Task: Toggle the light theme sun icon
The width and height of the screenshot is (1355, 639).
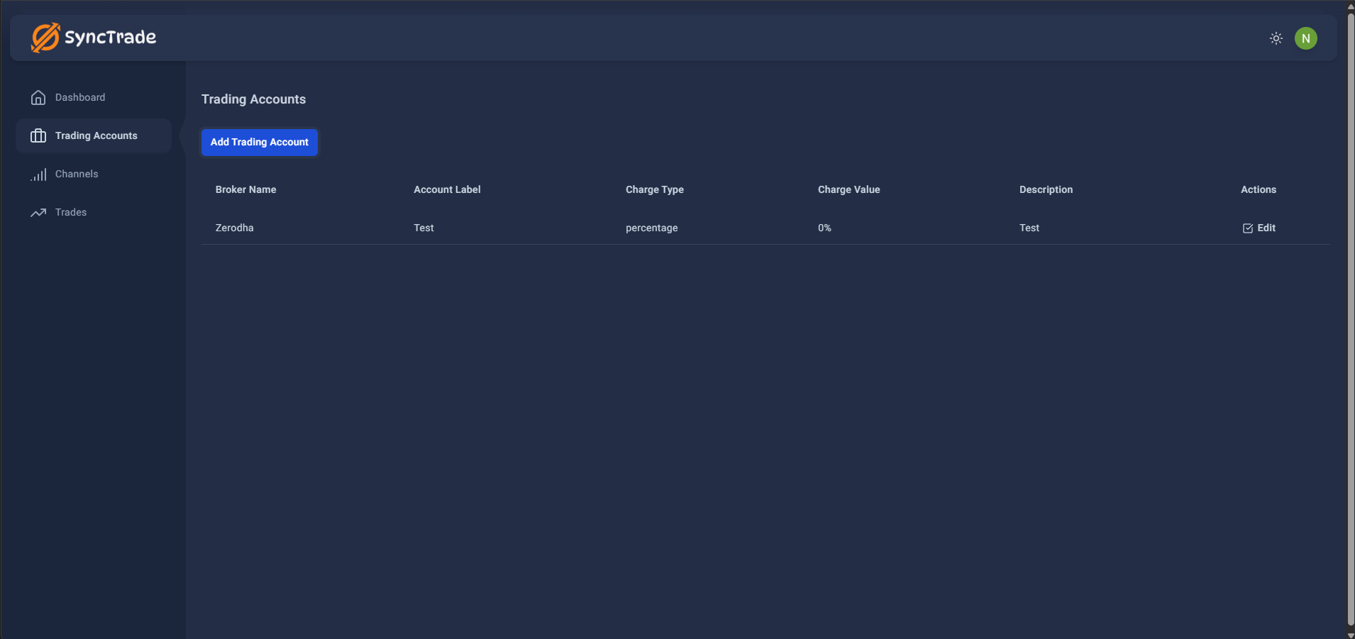Action: coord(1276,38)
